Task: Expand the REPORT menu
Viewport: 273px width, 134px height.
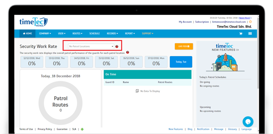Action: click(130, 34)
